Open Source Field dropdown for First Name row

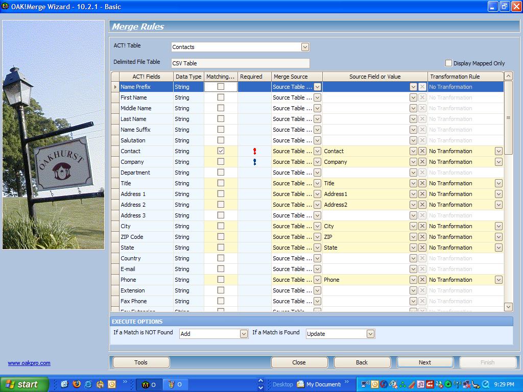pyautogui.click(x=413, y=97)
